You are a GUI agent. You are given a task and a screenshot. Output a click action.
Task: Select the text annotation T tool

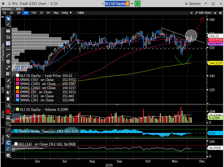tap(8, 43)
